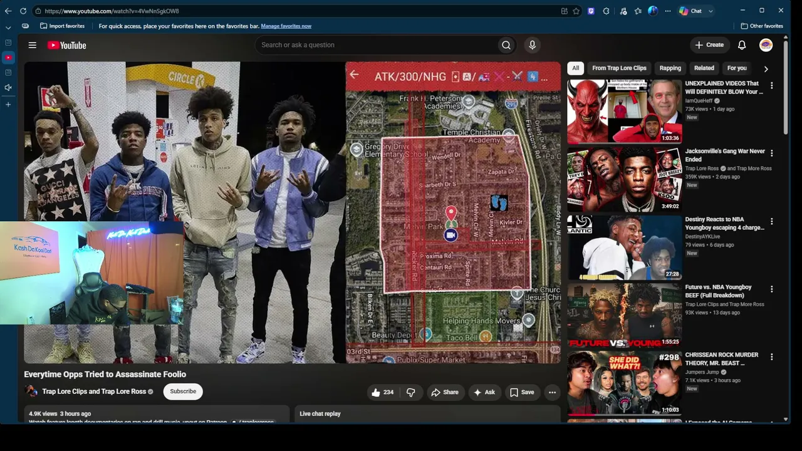View site information via address bar lock icon

(x=38, y=11)
